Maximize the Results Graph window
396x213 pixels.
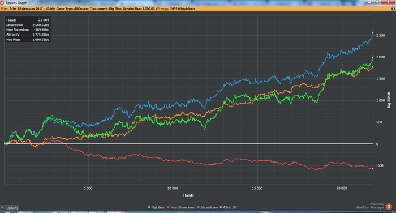(x=377, y=2)
